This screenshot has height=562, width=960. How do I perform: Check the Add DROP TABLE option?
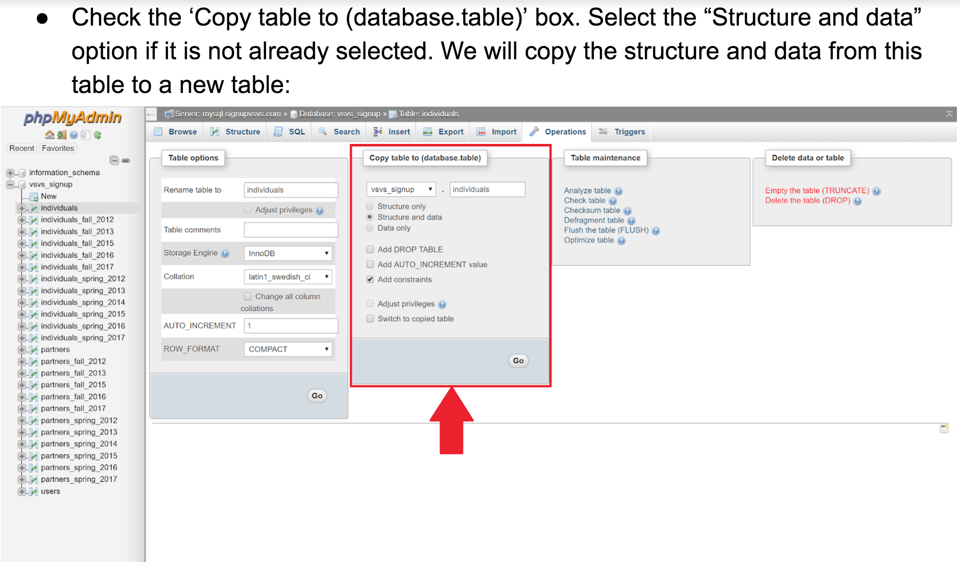pyautogui.click(x=370, y=249)
